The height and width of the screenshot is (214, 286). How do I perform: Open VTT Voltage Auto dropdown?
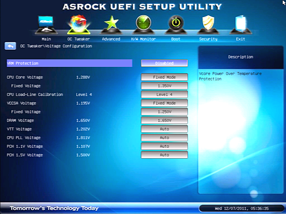click(x=164, y=129)
